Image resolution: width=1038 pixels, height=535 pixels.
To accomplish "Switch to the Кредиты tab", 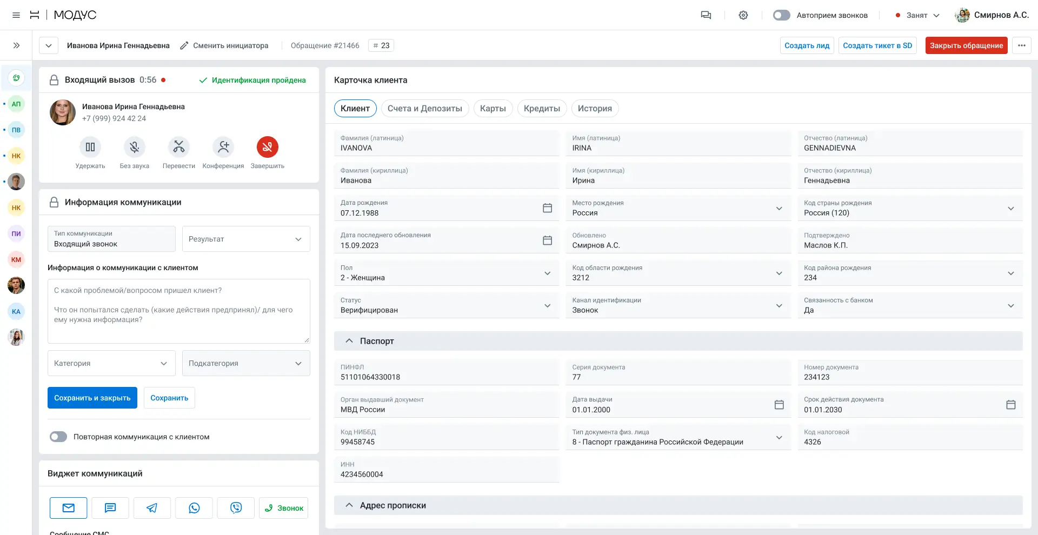I will pos(542,109).
